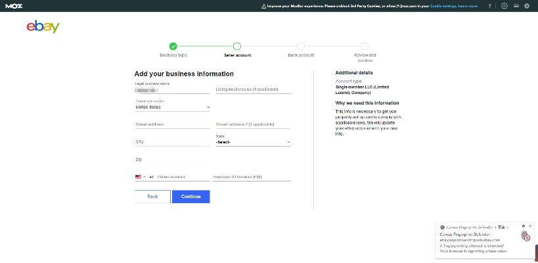
Task: Click the Back button
Action: [152, 197]
